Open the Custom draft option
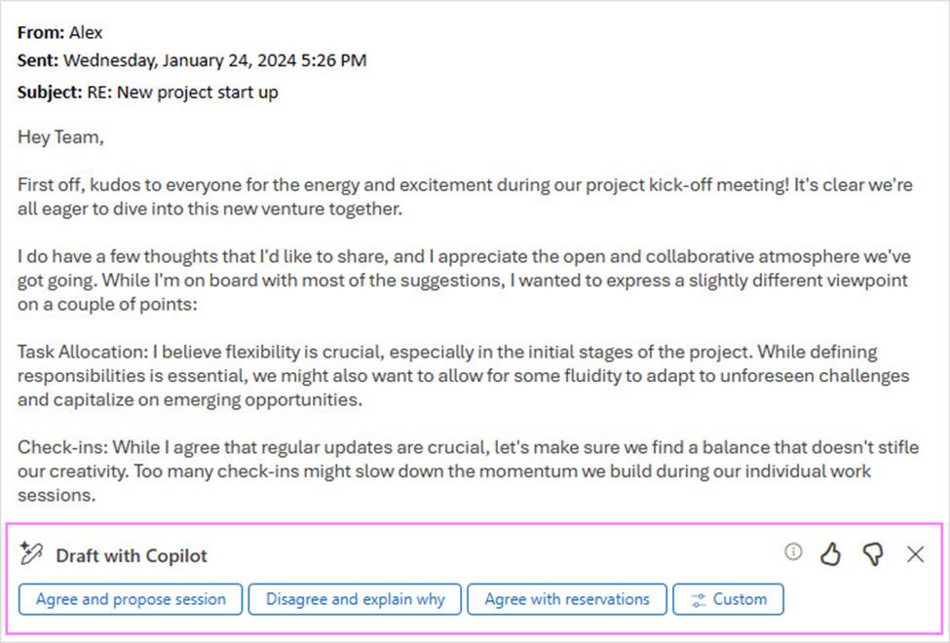 (x=728, y=599)
